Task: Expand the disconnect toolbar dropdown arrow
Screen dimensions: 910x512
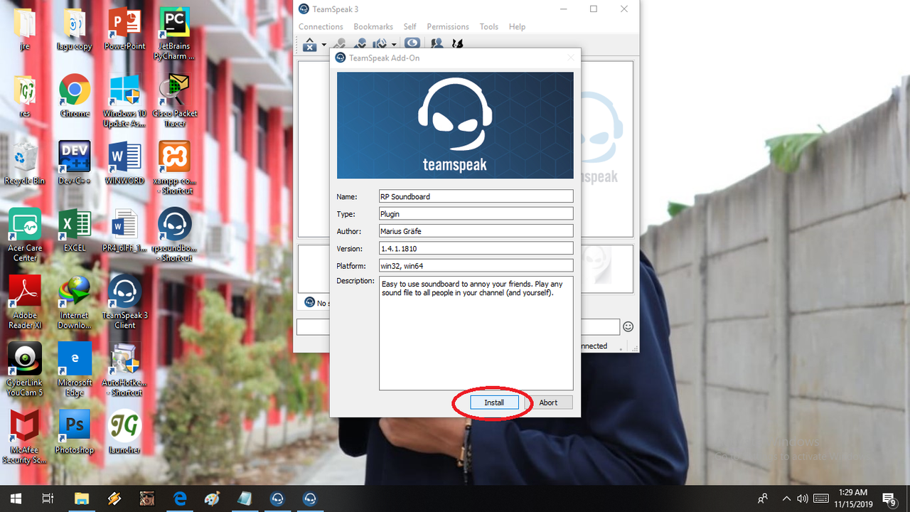Action: pyautogui.click(x=323, y=45)
